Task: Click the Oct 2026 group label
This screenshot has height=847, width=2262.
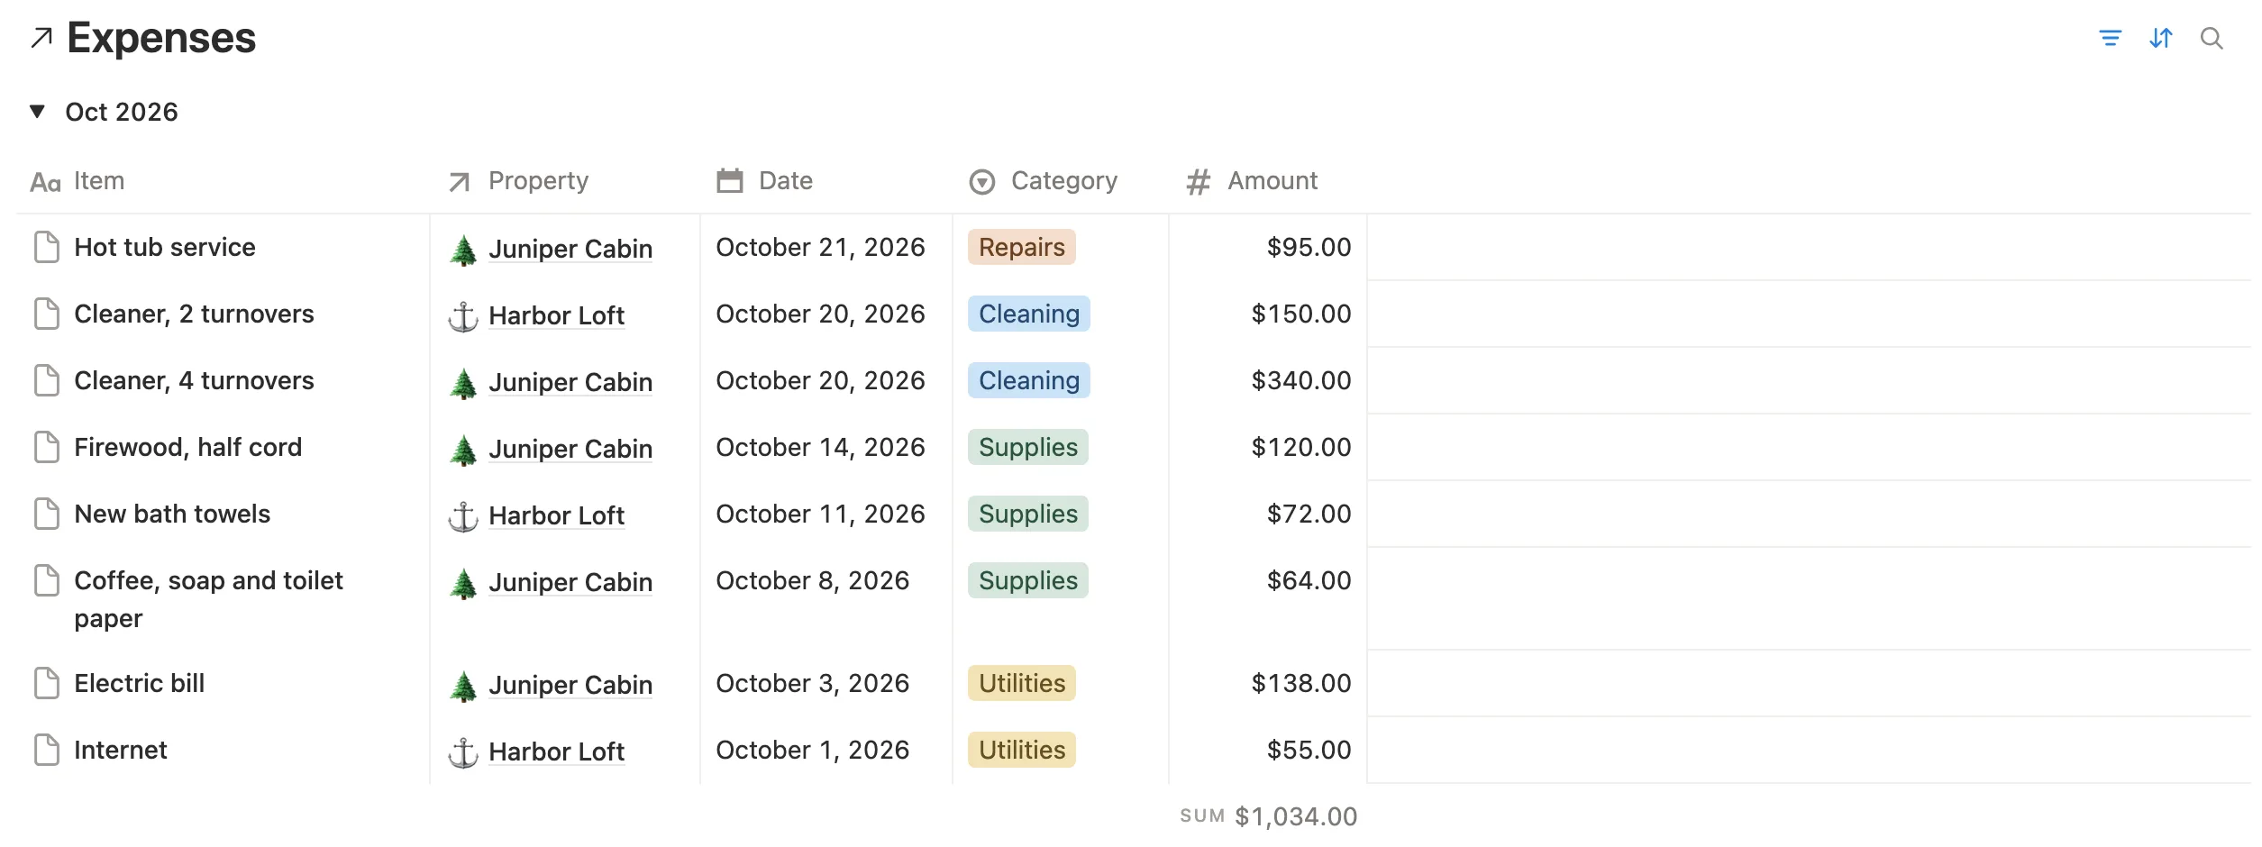Action: [x=122, y=112]
